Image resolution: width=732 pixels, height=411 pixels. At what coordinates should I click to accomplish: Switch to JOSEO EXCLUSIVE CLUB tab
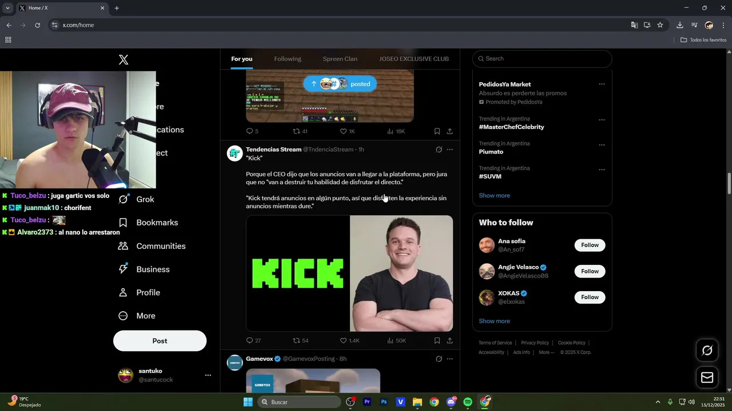click(414, 59)
